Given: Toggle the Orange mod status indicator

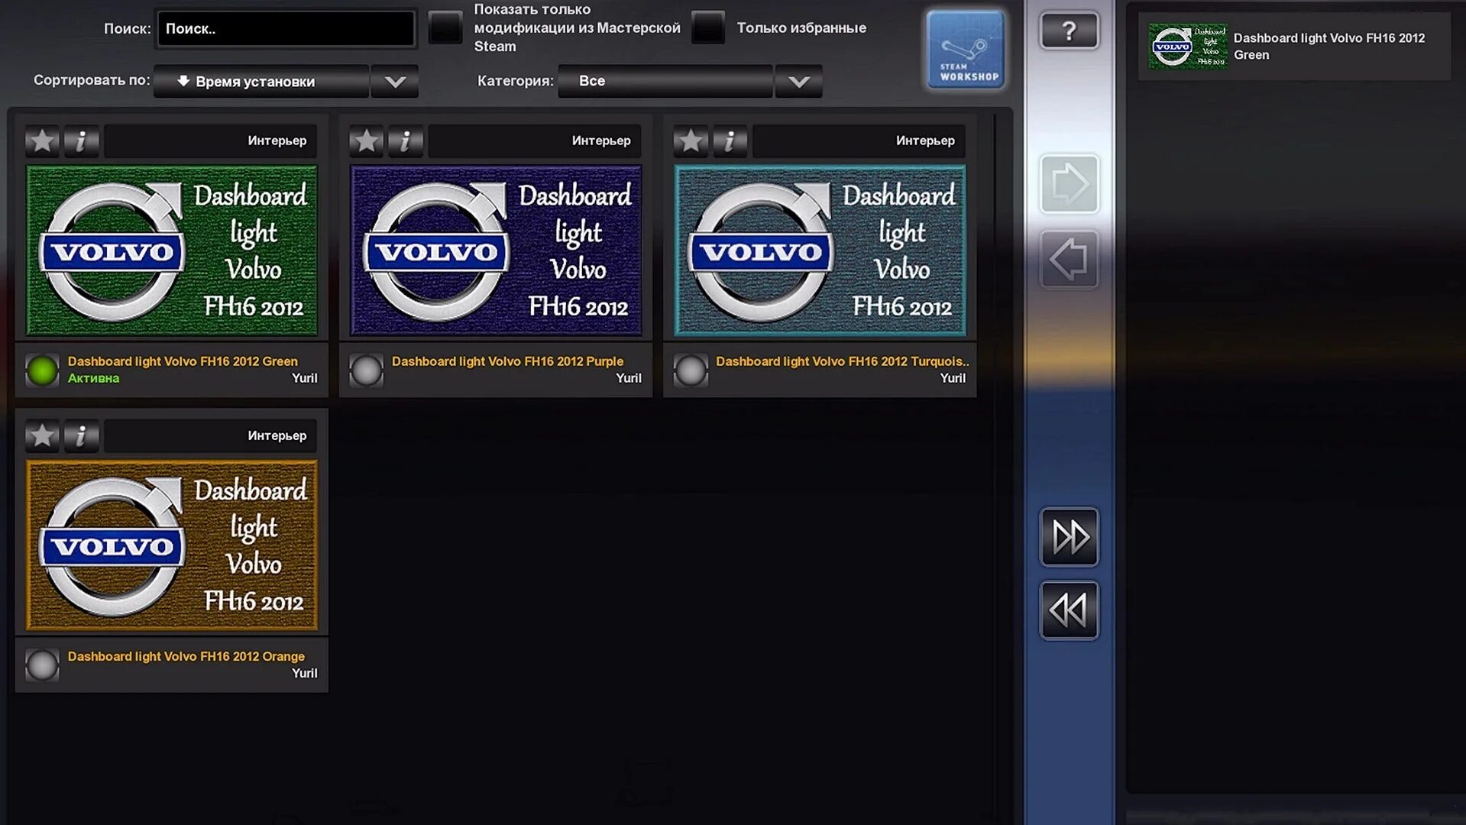Looking at the screenshot, I should click(42, 665).
